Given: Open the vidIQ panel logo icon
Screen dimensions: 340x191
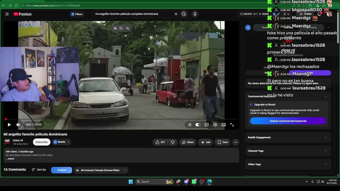Looking at the screenshot, I should [248, 28].
